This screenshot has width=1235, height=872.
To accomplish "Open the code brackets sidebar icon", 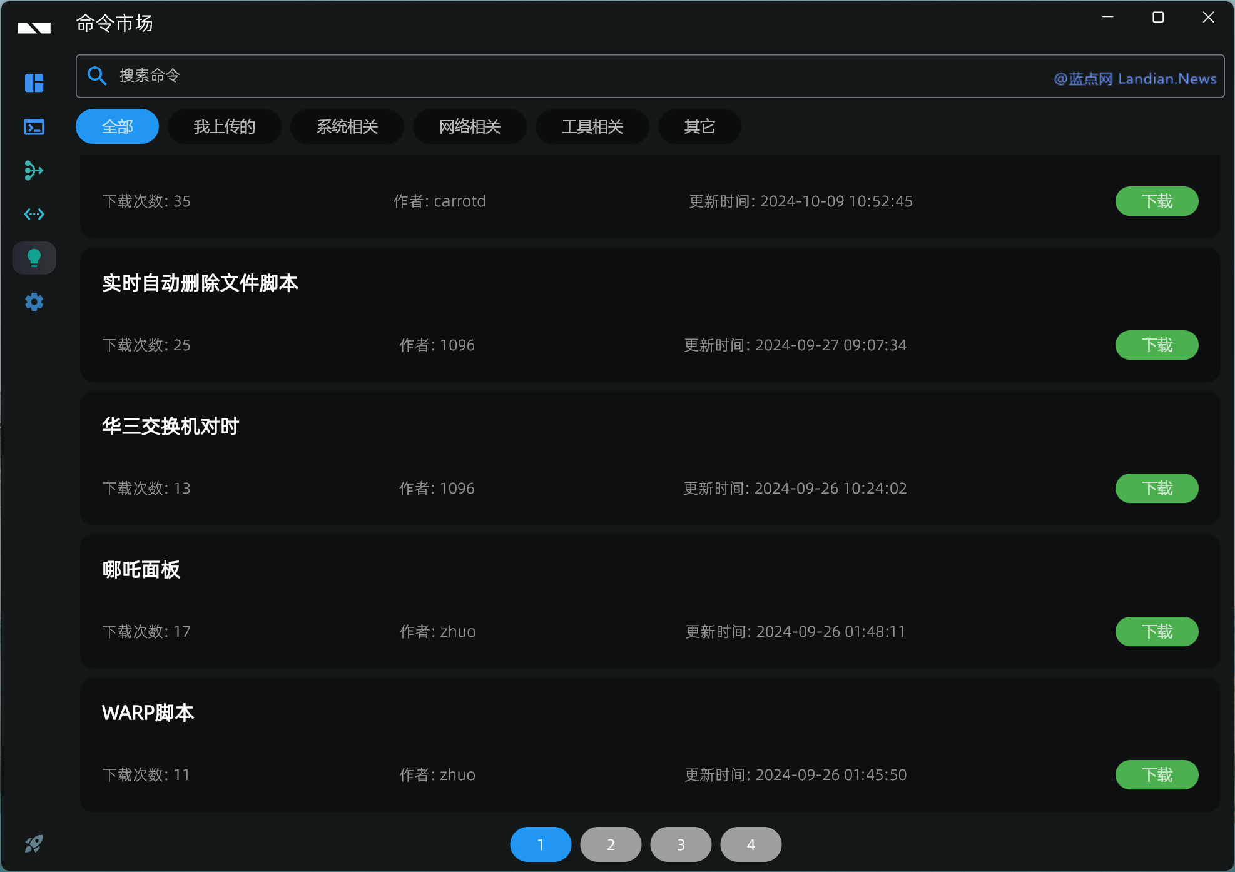I will tap(34, 215).
